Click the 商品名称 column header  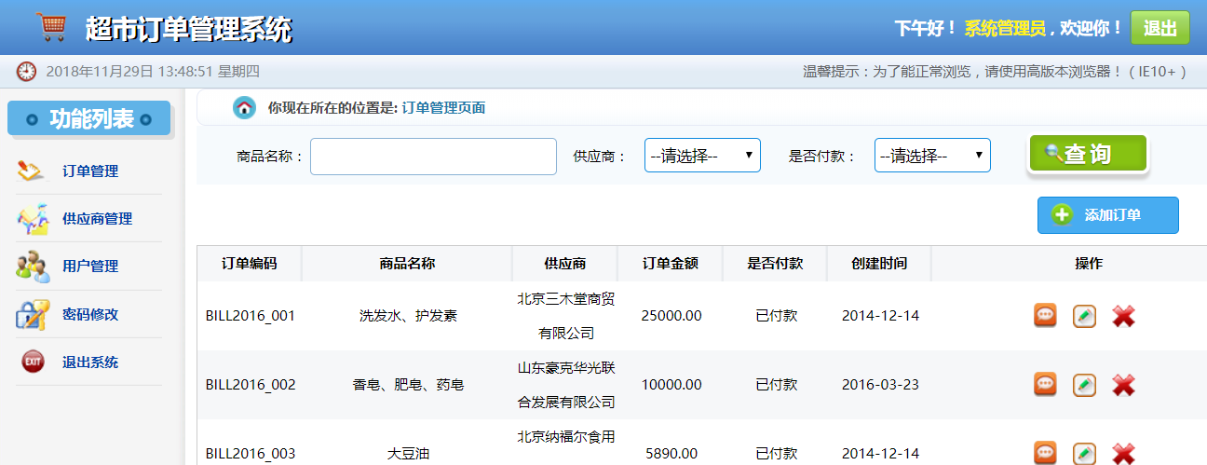407,264
